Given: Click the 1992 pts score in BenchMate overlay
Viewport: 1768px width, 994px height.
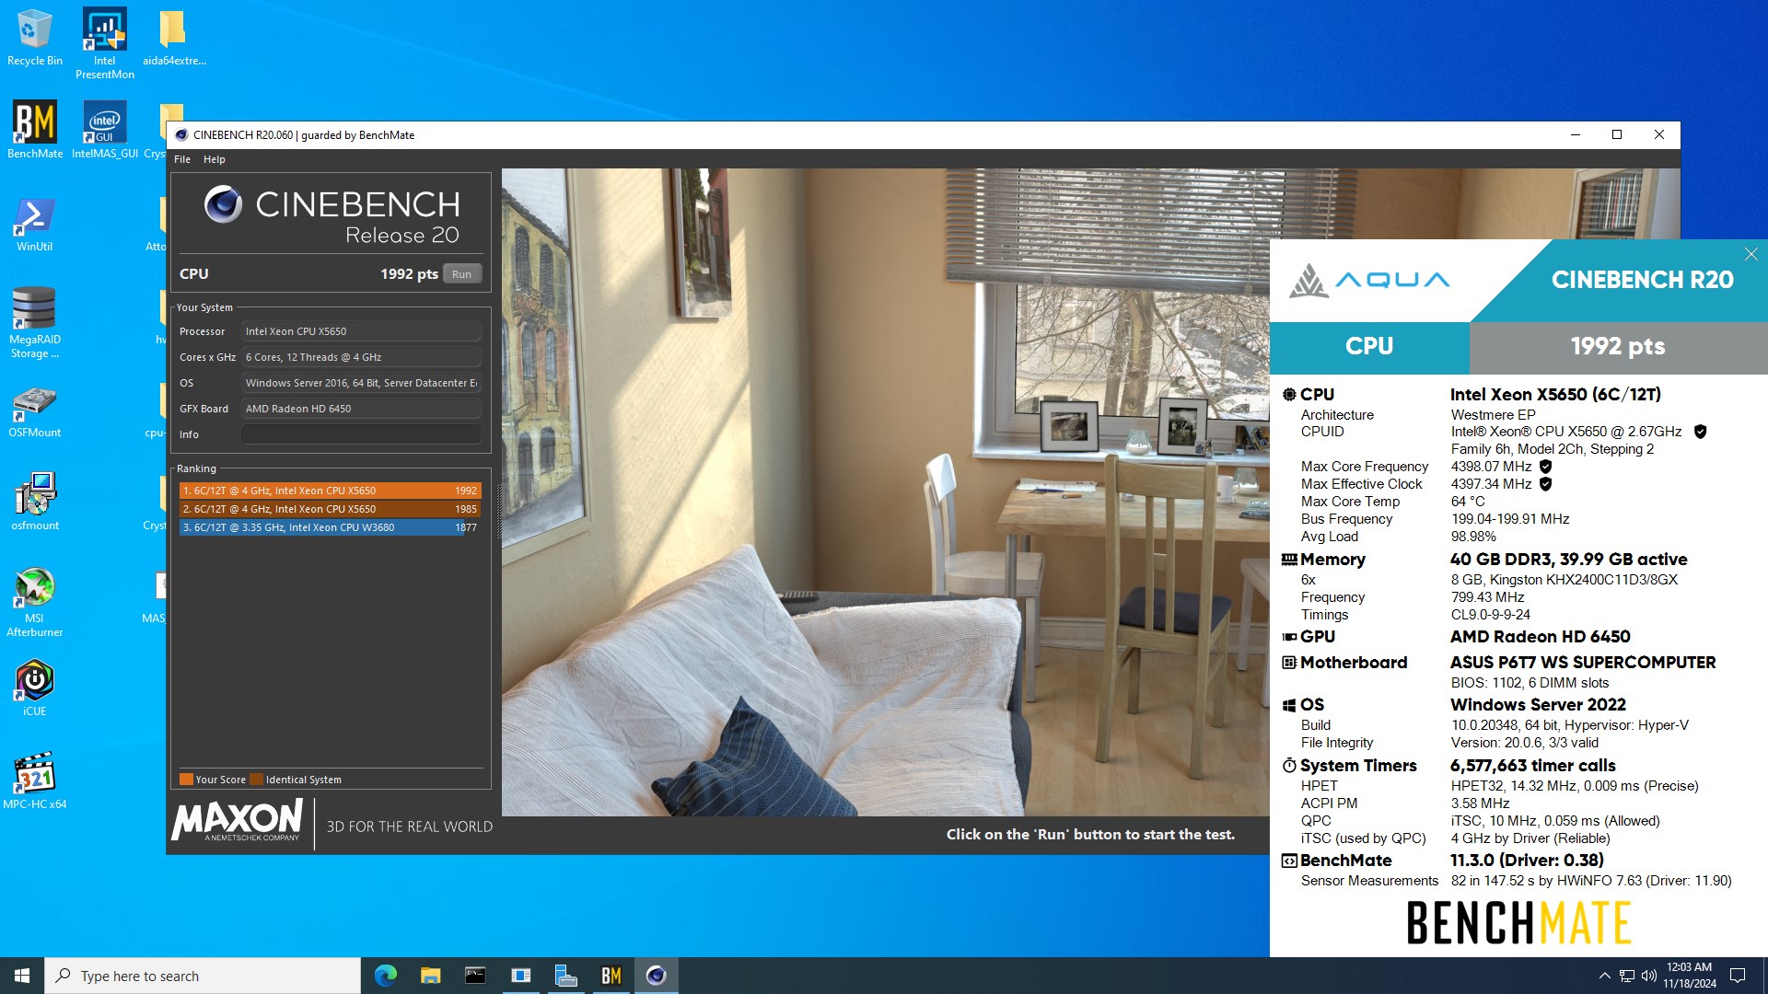Looking at the screenshot, I should (x=1618, y=347).
